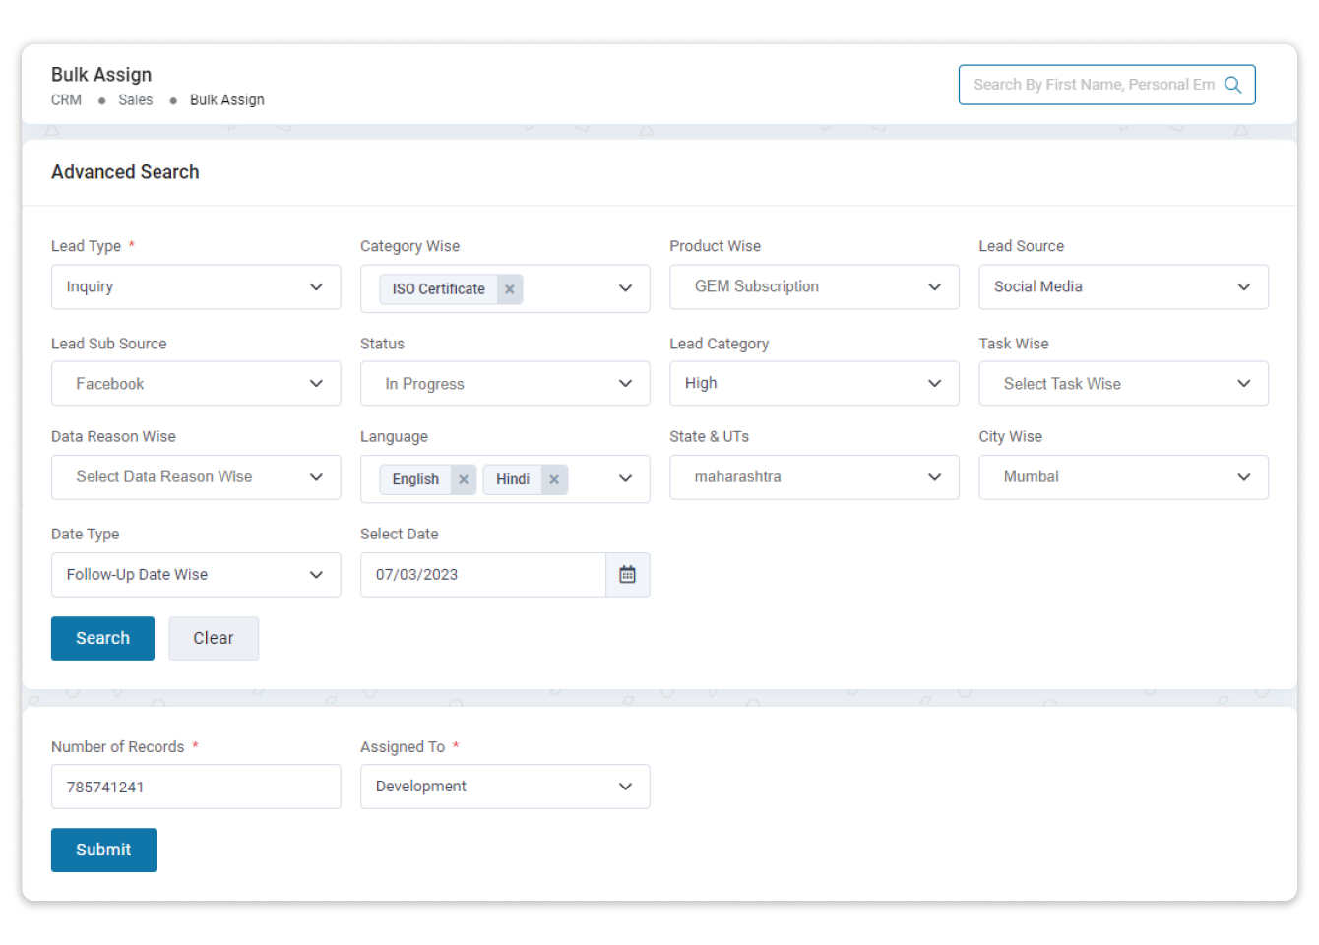The height and width of the screenshot is (945, 1319).
Task: Click the search magnifier icon in the top bar
Action: click(1233, 85)
